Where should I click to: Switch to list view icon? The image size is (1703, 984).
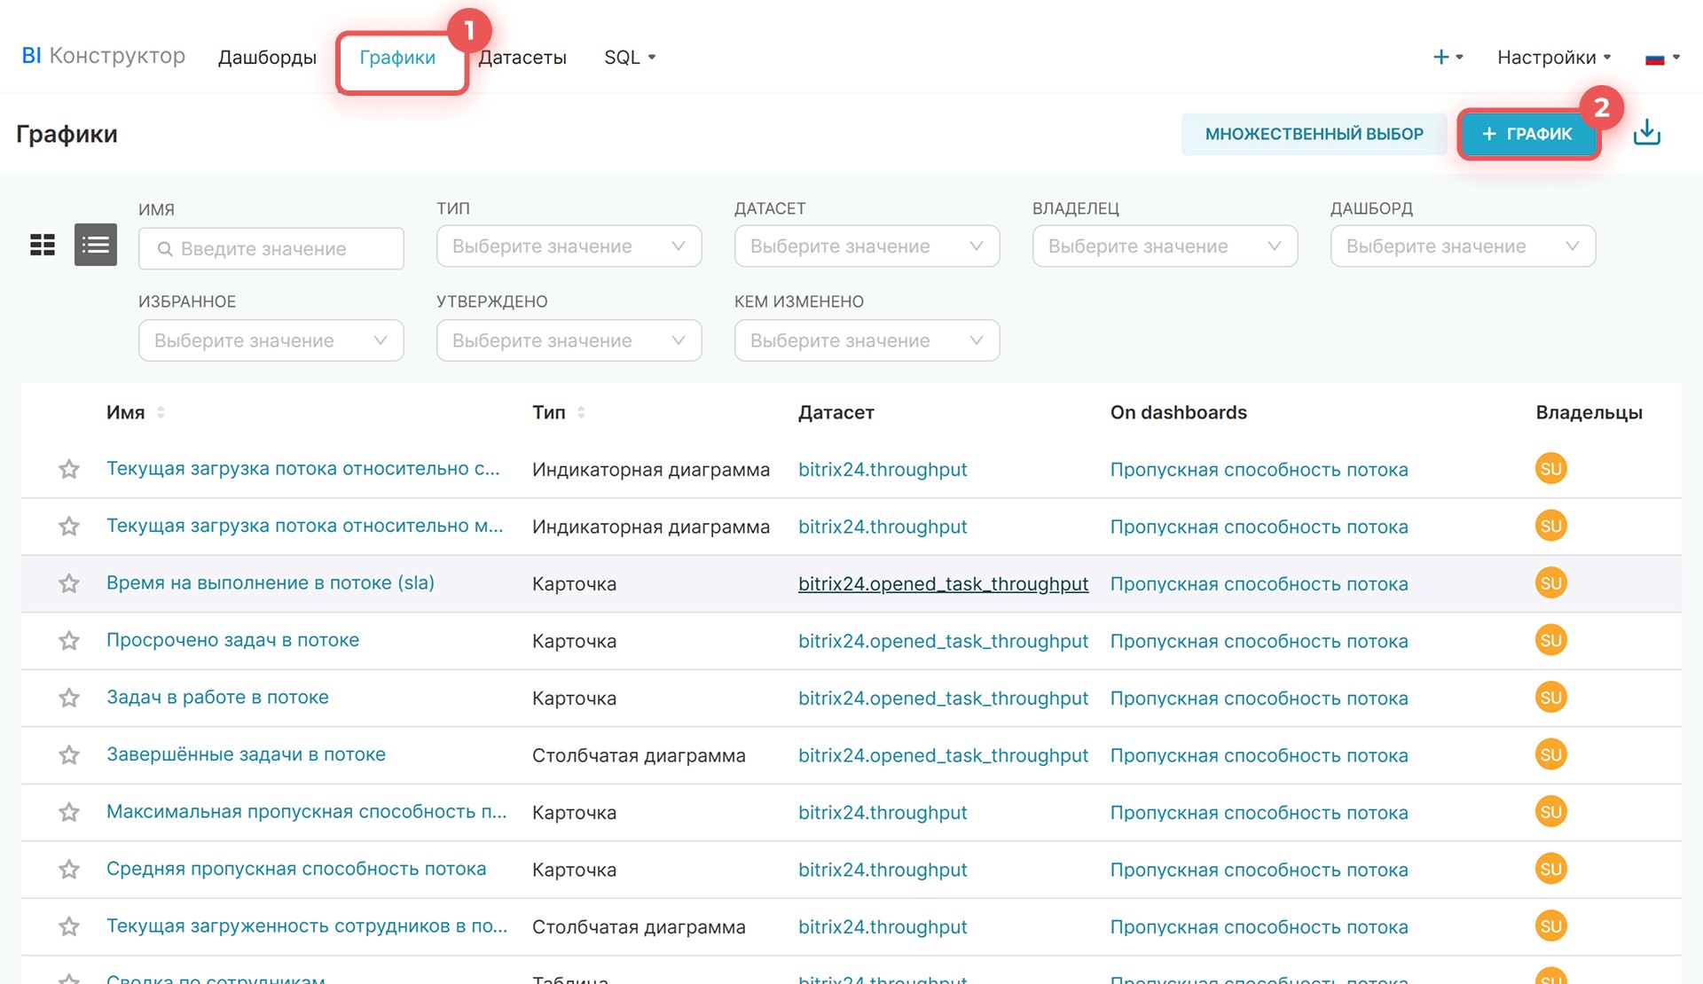pos(96,245)
